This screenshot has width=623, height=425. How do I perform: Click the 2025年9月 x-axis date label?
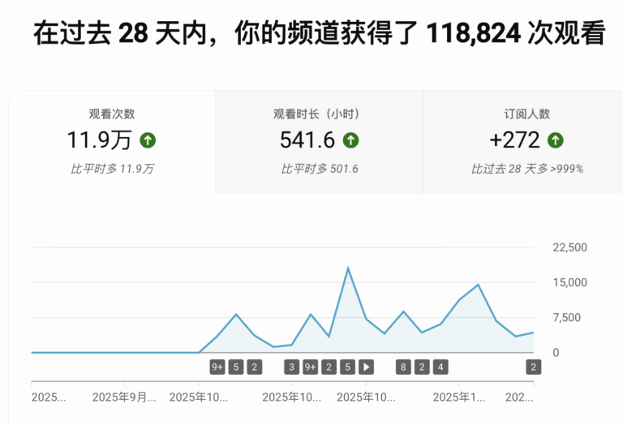[x=124, y=397]
